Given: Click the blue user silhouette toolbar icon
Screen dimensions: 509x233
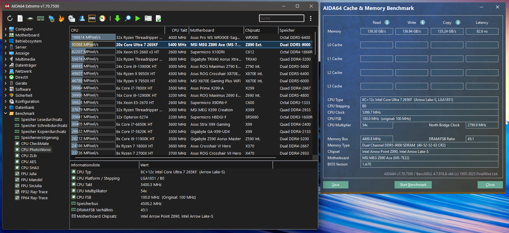Looking at the screenshot, I should [x=82, y=18].
